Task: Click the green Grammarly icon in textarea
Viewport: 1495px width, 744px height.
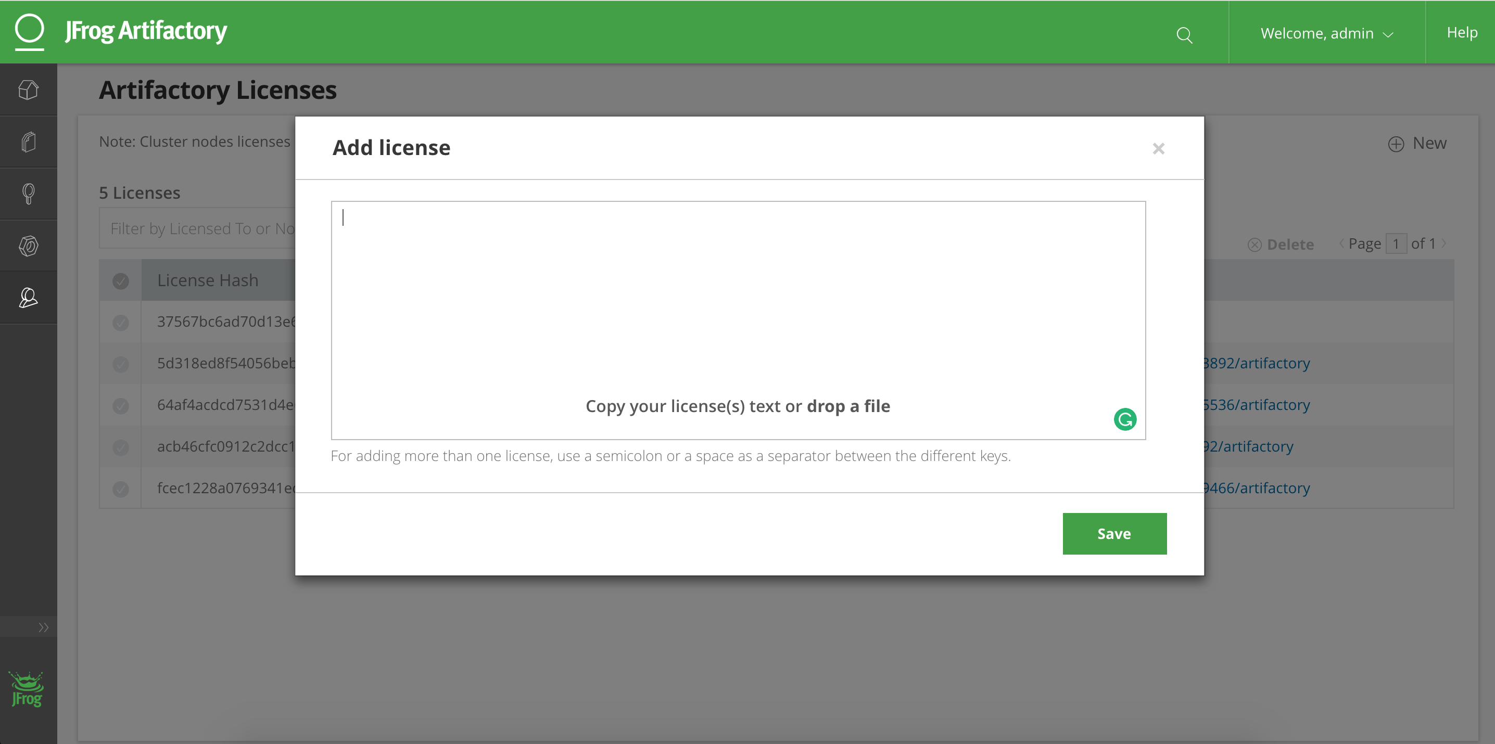Action: click(x=1125, y=419)
